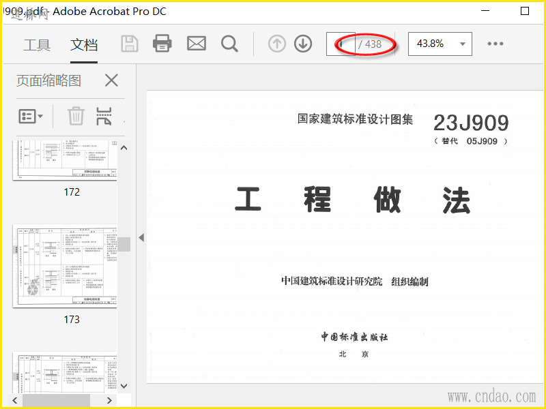Click thumbnail panel scroll down arrow
This screenshot has height=409, width=546.
[x=124, y=386]
